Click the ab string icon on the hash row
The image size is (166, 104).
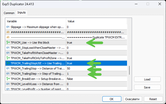[x=8, y=32]
